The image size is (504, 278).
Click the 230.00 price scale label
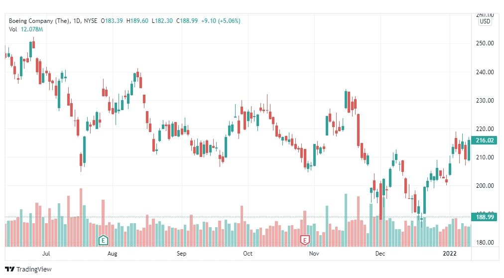485,101
